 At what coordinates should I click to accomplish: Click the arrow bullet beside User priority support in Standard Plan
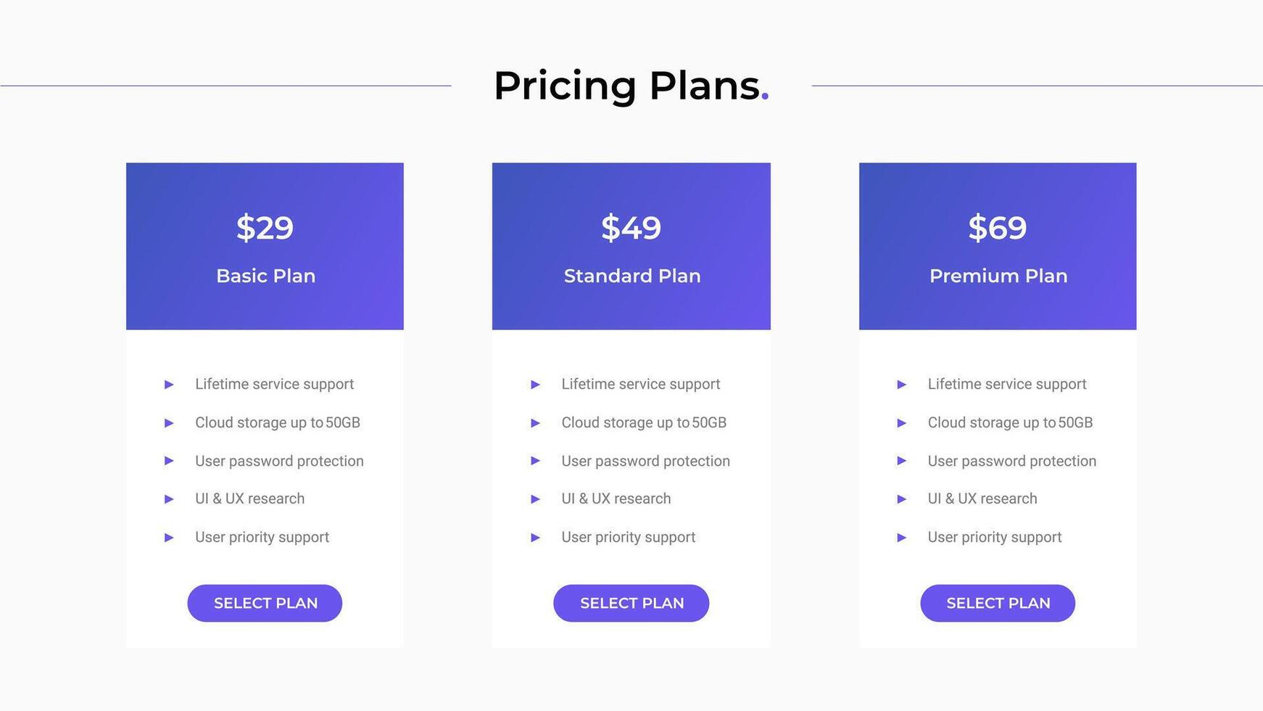pos(537,538)
